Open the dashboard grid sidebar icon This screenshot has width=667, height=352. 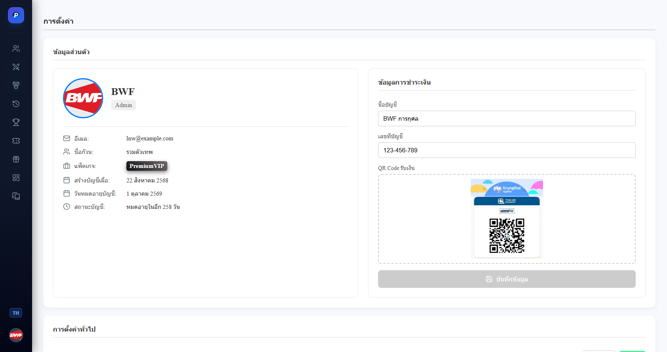click(x=16, y=178)
